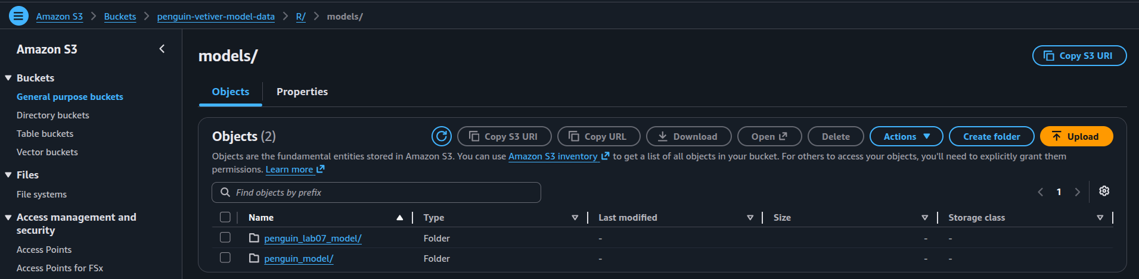Screen dimensions: 1139x279
Task: Sort by Name ascending arrow
Action: pyautogui.click(x=400, y=218)
